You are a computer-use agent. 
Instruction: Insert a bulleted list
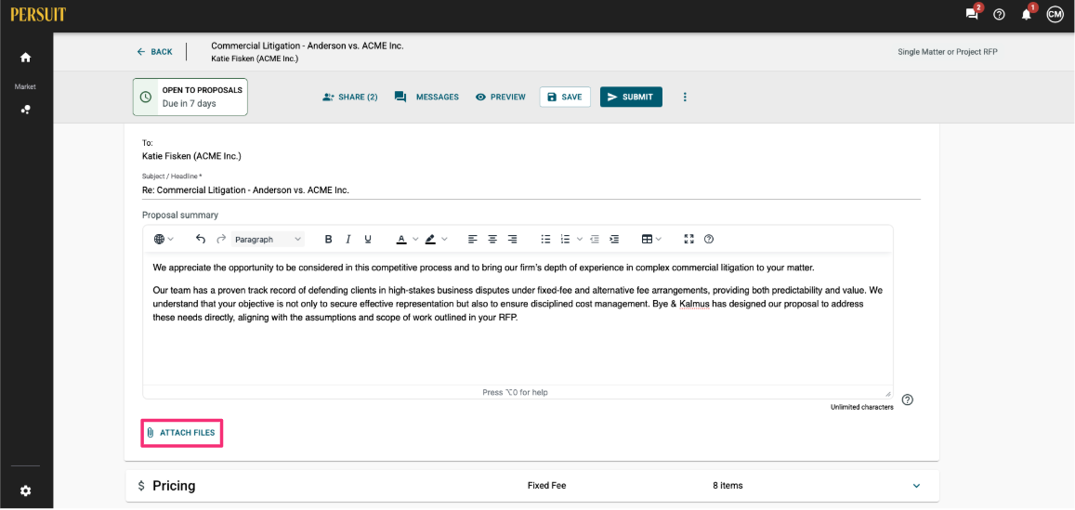(x=545, y=240)
